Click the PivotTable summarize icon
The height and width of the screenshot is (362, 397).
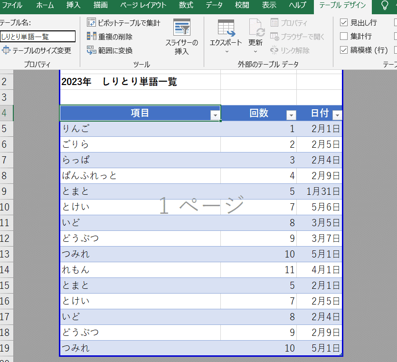tap(91, 22)
